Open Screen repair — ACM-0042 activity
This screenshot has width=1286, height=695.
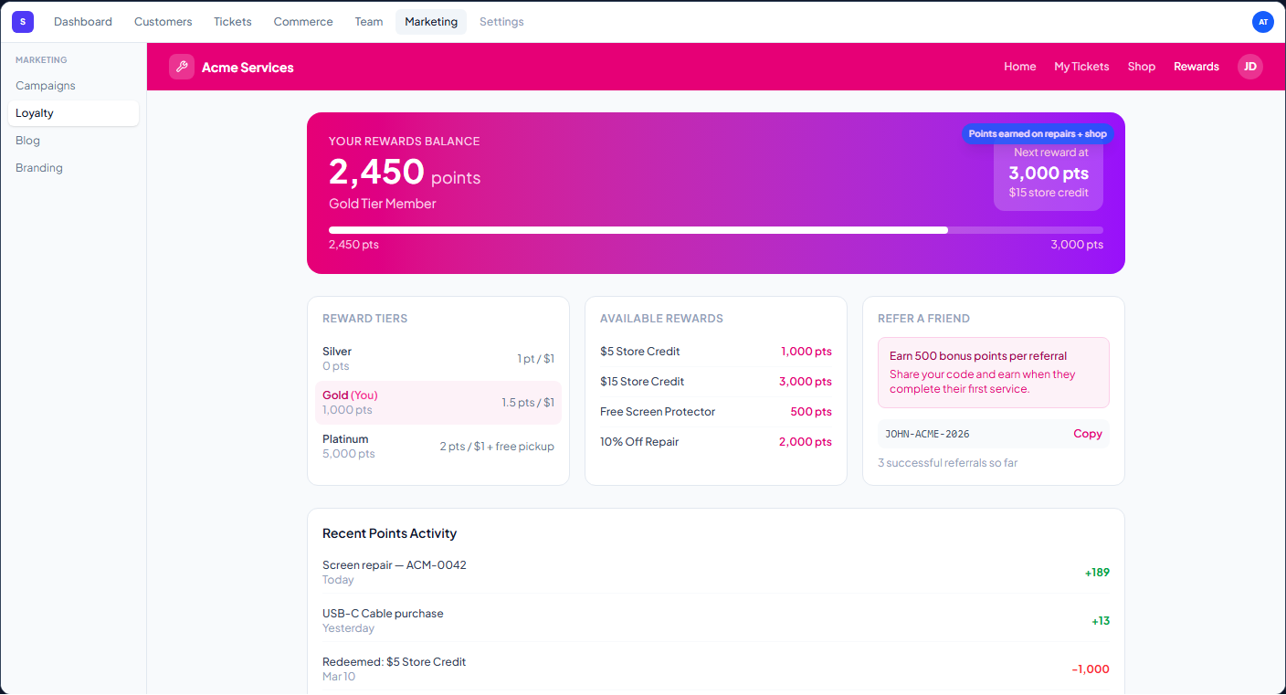pyautogui.click(x=716, y=572)
